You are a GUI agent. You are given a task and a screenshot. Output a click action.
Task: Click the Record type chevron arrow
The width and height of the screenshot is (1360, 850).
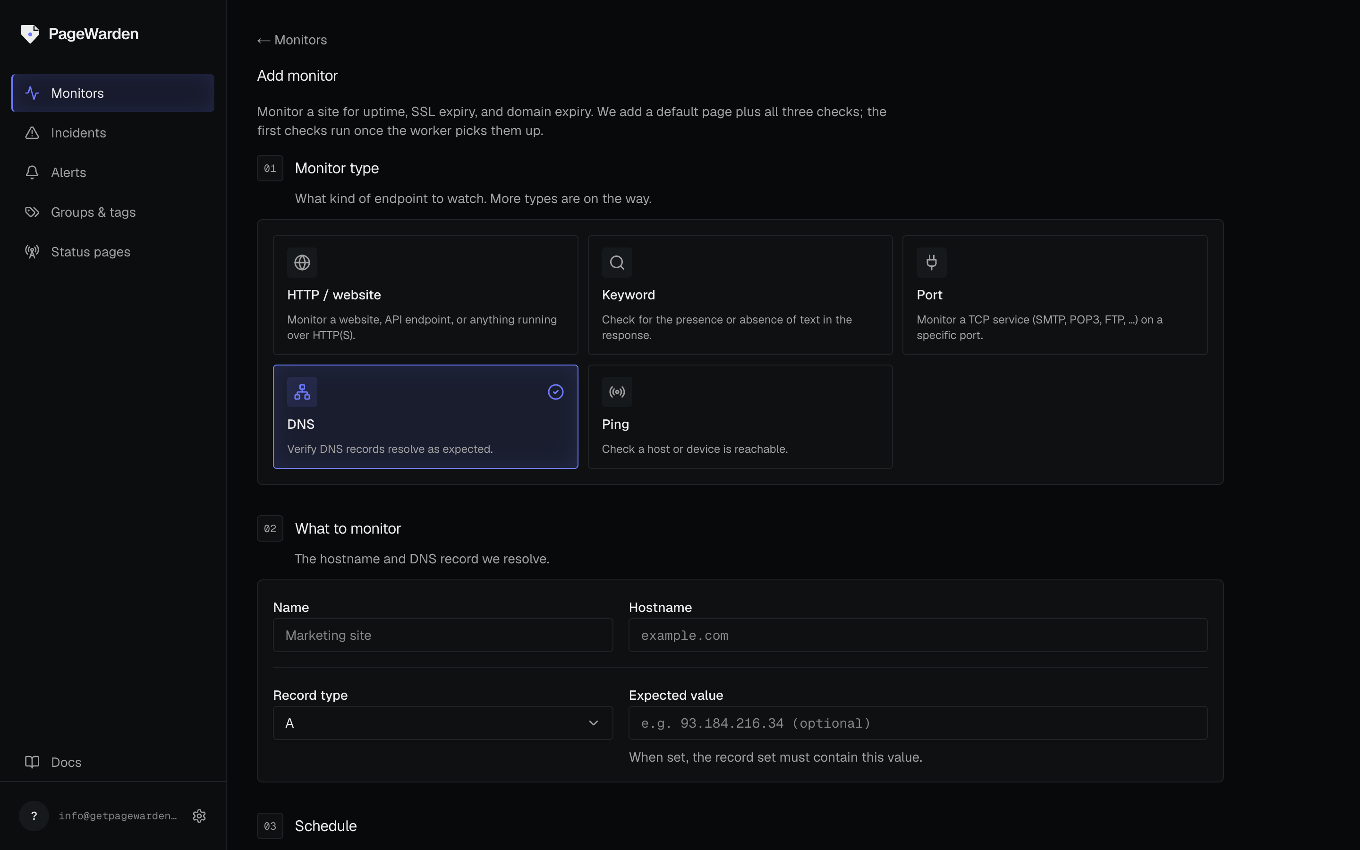(594, 723)
